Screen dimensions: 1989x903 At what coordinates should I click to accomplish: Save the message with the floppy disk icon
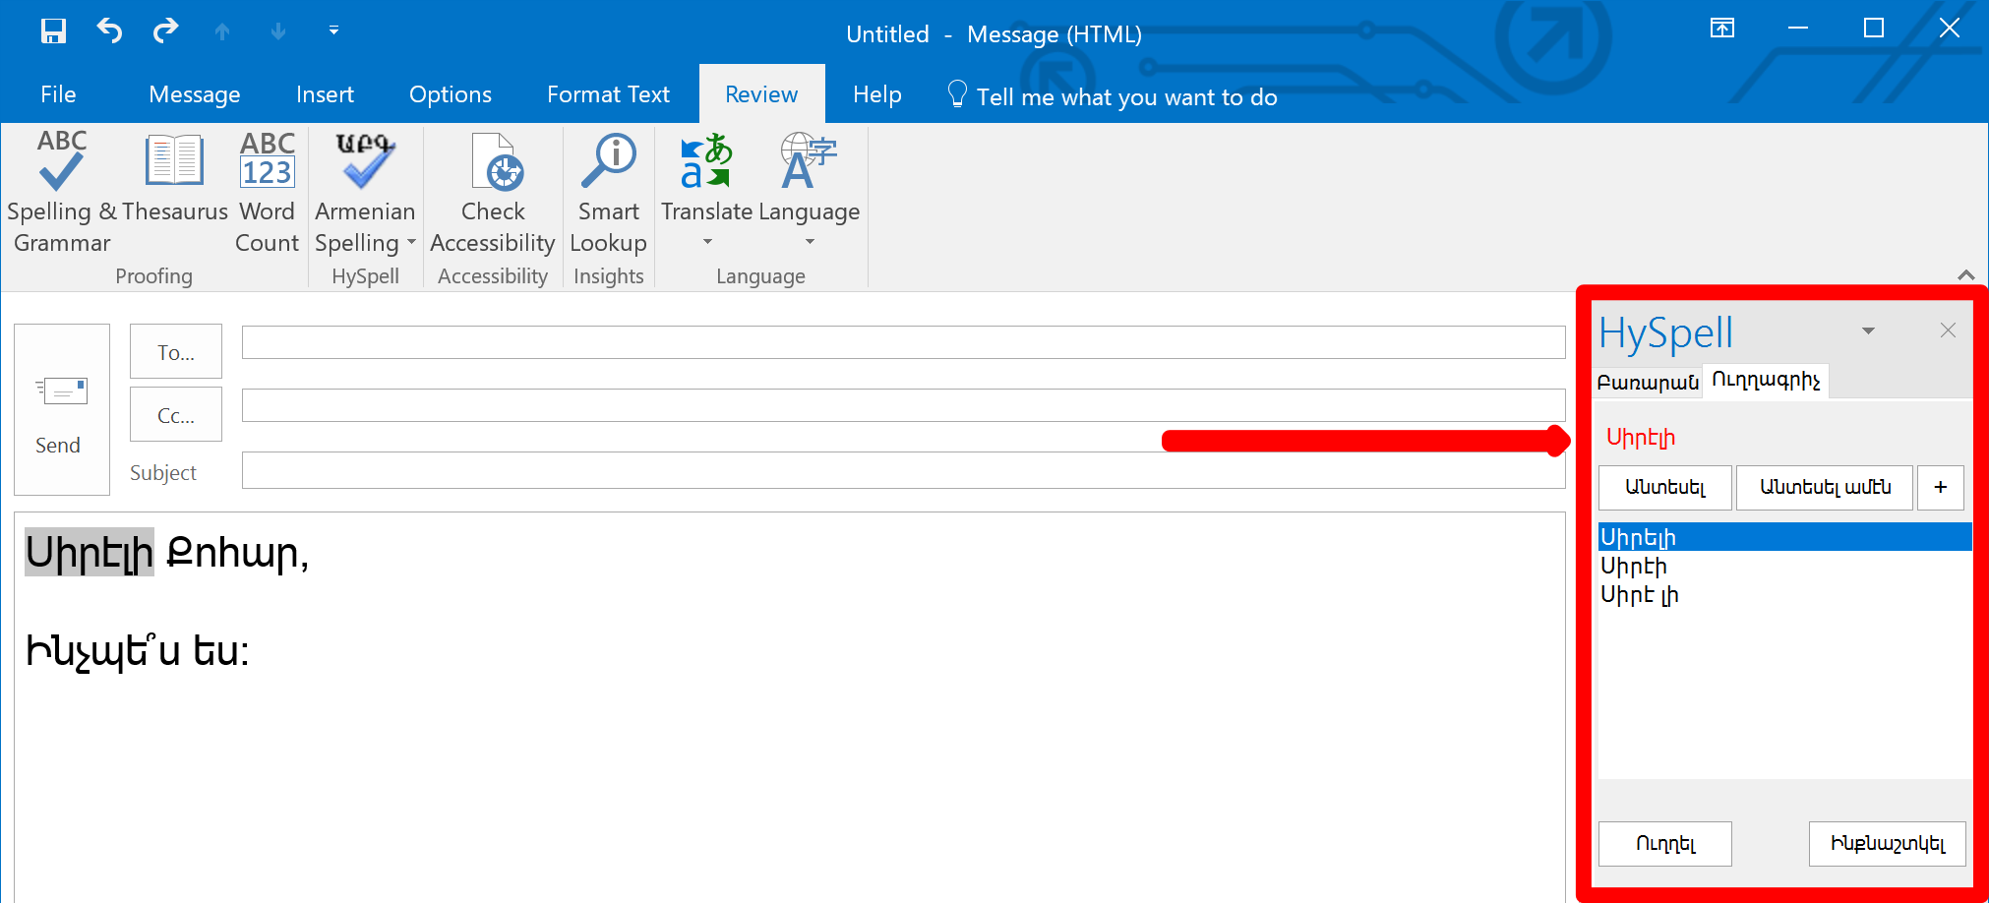tap(53, 31)
